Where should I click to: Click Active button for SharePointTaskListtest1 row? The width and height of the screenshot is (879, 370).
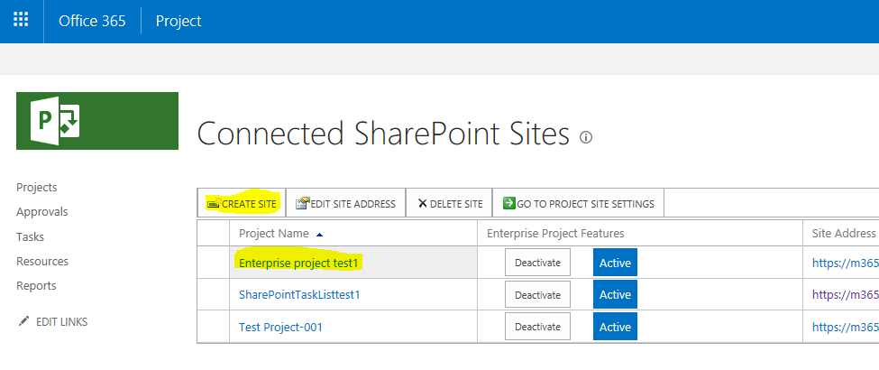tap(615, 294)
